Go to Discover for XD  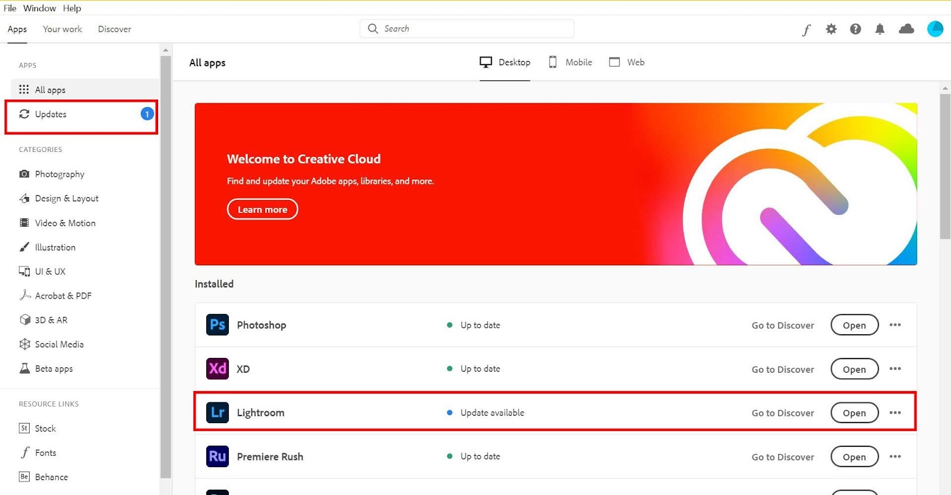[783, 369]
